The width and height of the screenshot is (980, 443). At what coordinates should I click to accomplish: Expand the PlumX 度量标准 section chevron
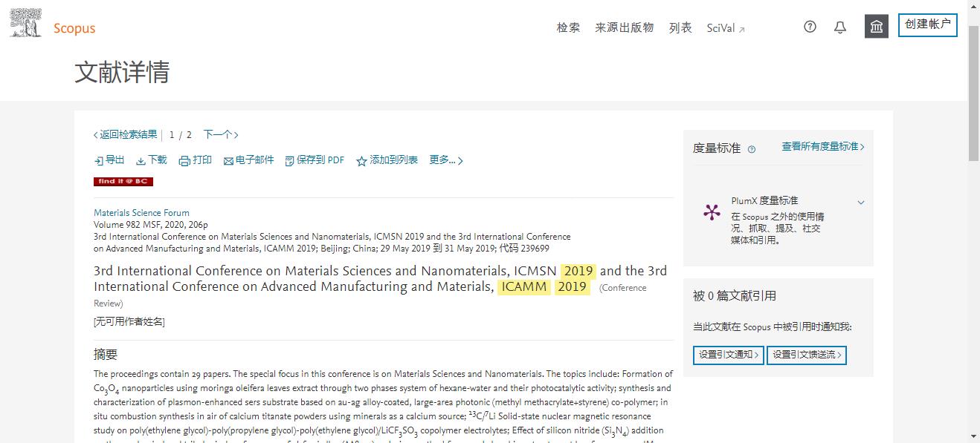pos(861,203)
